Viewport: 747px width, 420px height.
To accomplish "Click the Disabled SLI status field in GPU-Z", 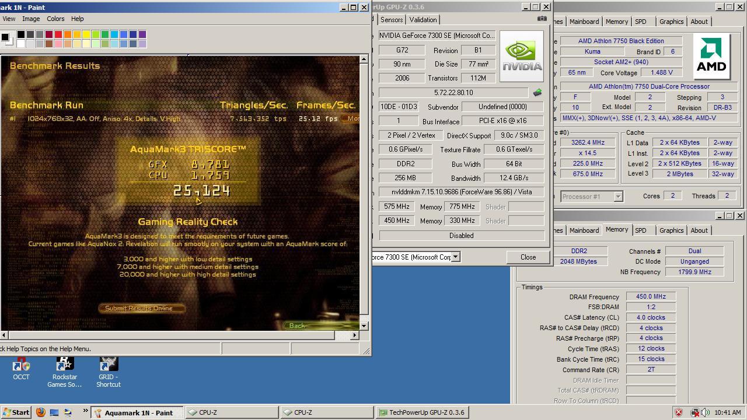I will [x=461, y=236].
